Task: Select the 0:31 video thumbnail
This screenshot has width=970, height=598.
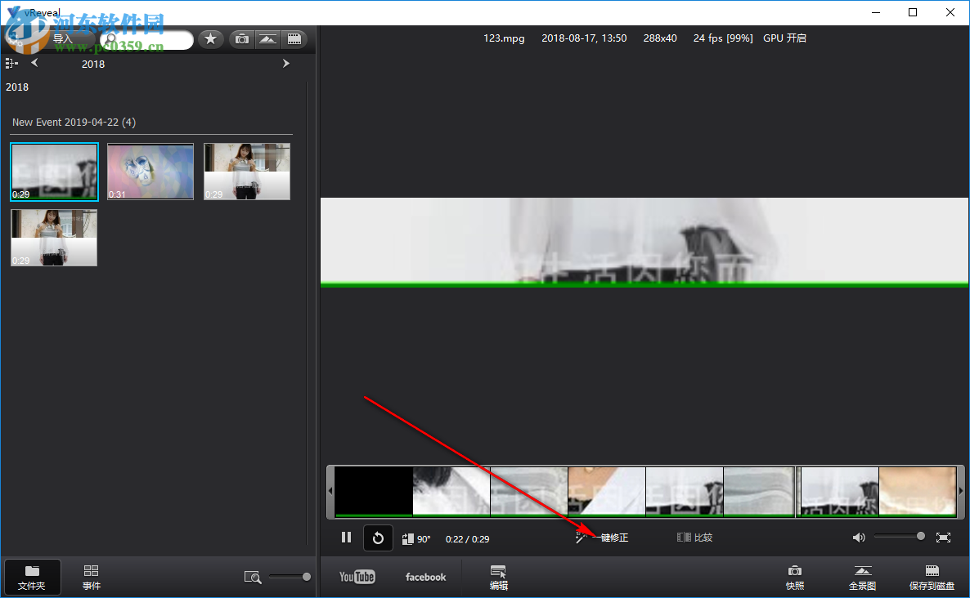Action: click(x=150, y=172)
